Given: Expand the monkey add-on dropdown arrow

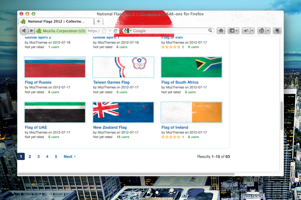Looking at the screenshot, I should [x=268, y=31].
